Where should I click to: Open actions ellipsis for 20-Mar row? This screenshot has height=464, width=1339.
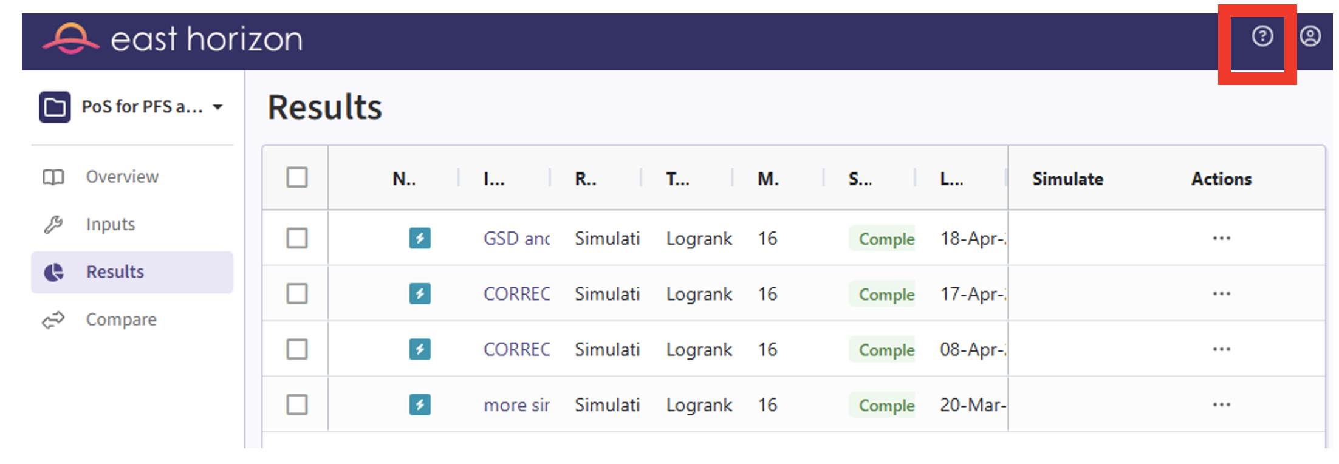[1221, 404]
